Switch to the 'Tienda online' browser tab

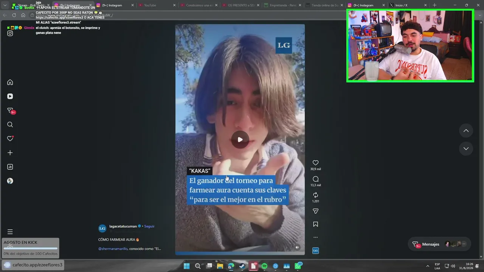(324, 5)
